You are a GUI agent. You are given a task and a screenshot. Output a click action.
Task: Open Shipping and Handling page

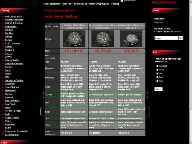click(107, 4)
